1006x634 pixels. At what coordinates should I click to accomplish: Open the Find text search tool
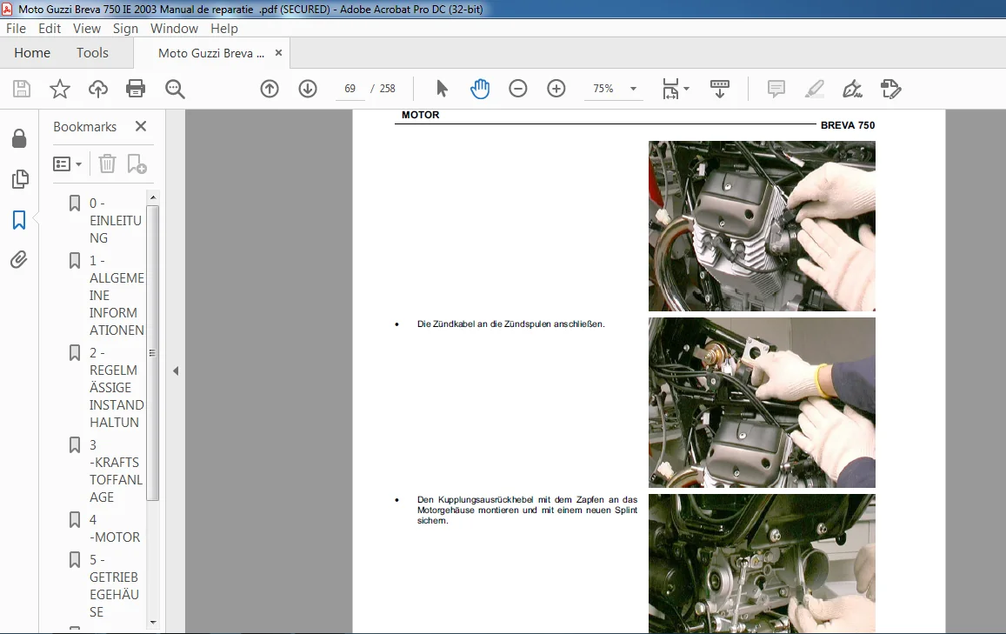(x=175, y=89)
